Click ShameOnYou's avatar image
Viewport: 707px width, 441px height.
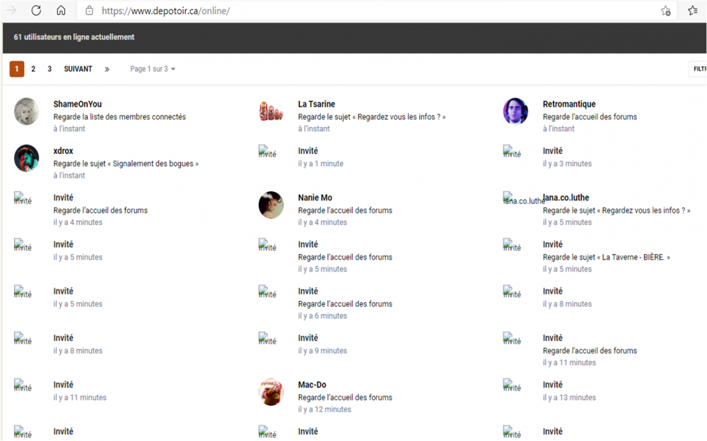[x=26, y=111]
